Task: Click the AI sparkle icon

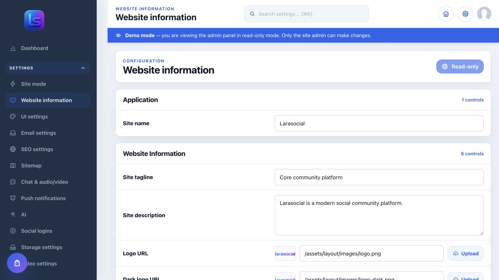Action: (x=13, y=215)
